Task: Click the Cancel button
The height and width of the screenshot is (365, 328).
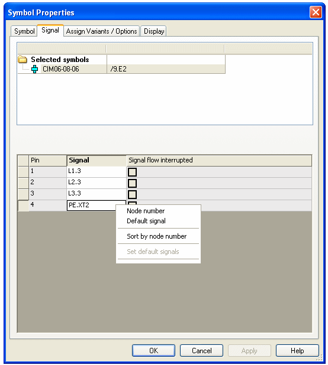Action: tap(201, 351)
